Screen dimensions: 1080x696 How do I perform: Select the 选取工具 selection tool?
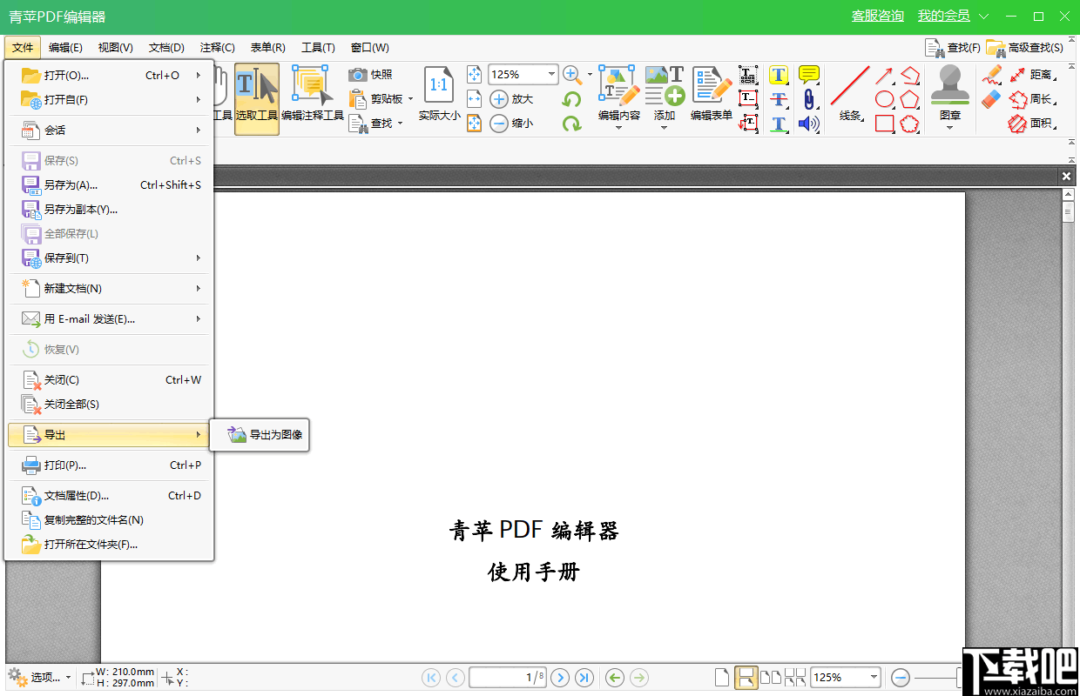click(256, 96)
